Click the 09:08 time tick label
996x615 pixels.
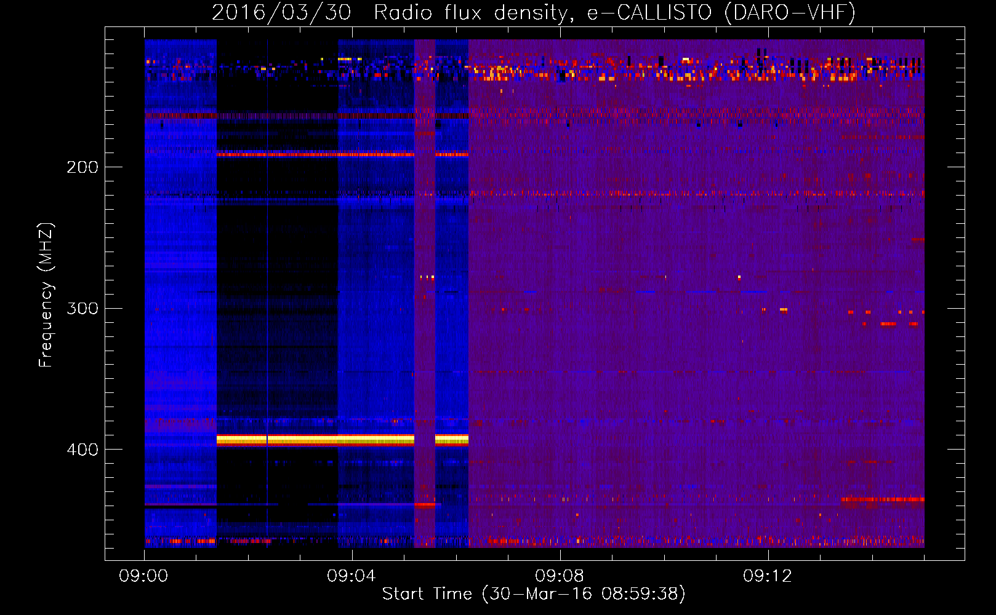(560, 576)
